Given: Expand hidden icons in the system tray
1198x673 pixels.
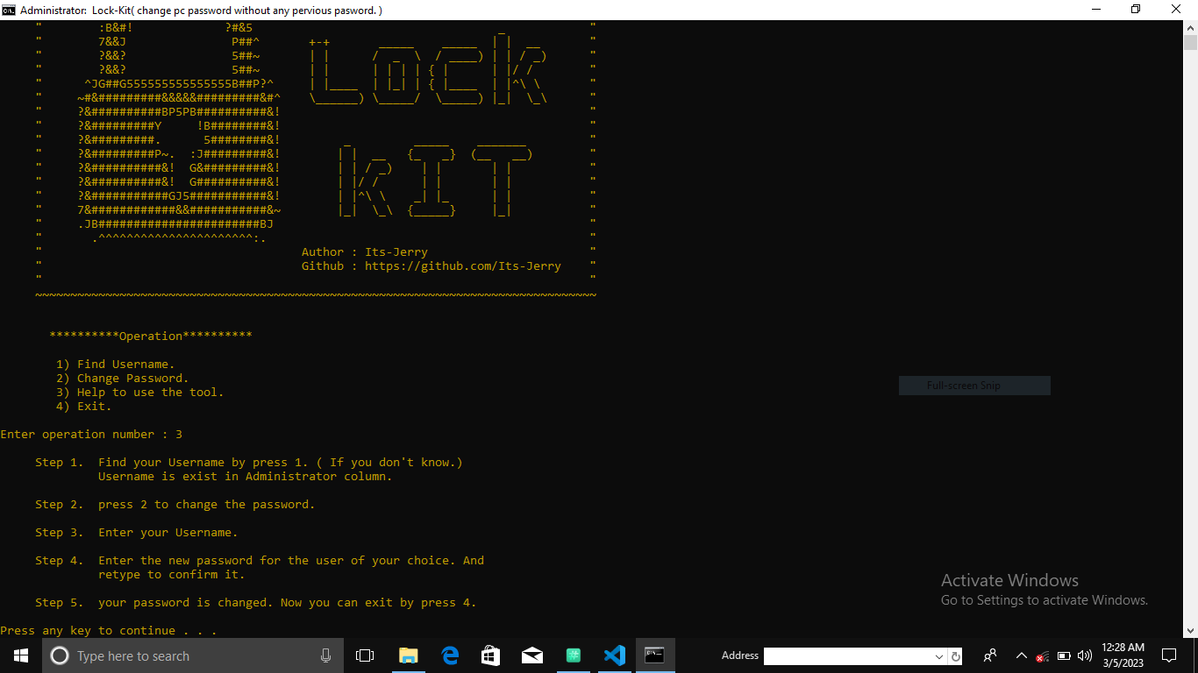Looking at the screenshot, I should [x=1021, y=655].
